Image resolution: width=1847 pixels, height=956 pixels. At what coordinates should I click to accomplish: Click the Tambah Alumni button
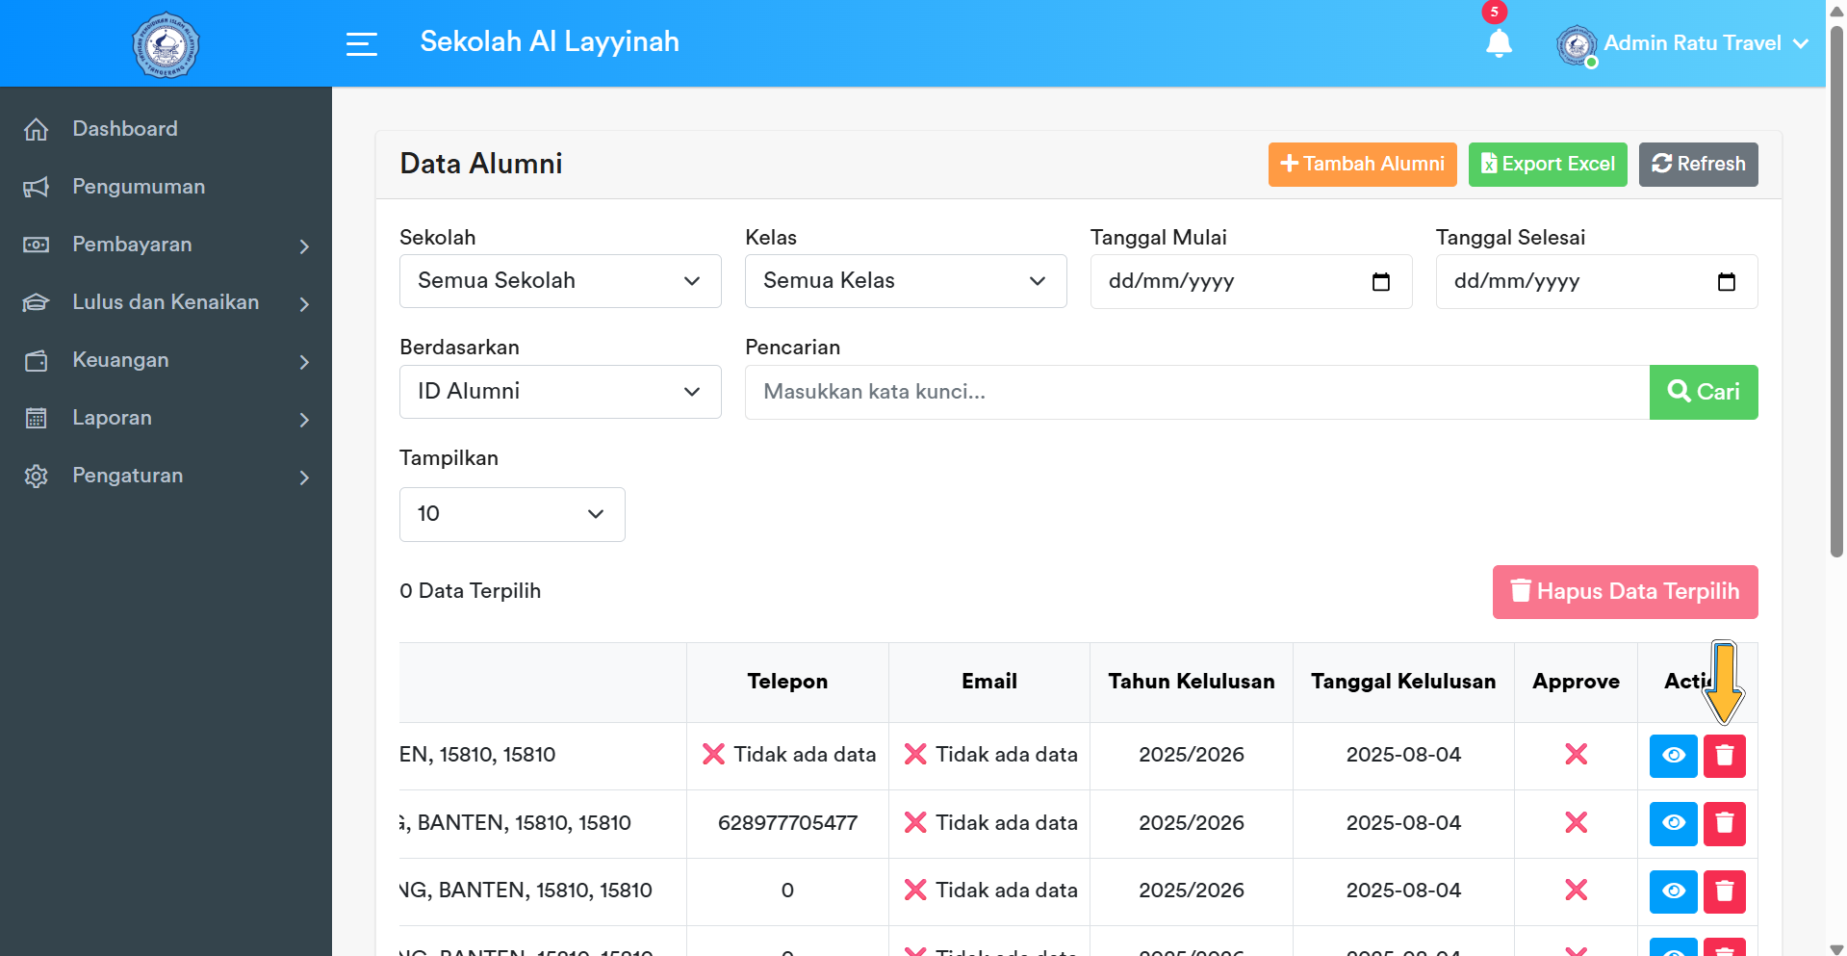[1361, 164]
